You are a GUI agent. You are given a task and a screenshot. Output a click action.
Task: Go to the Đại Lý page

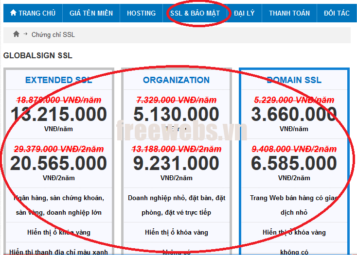point(244,13)
